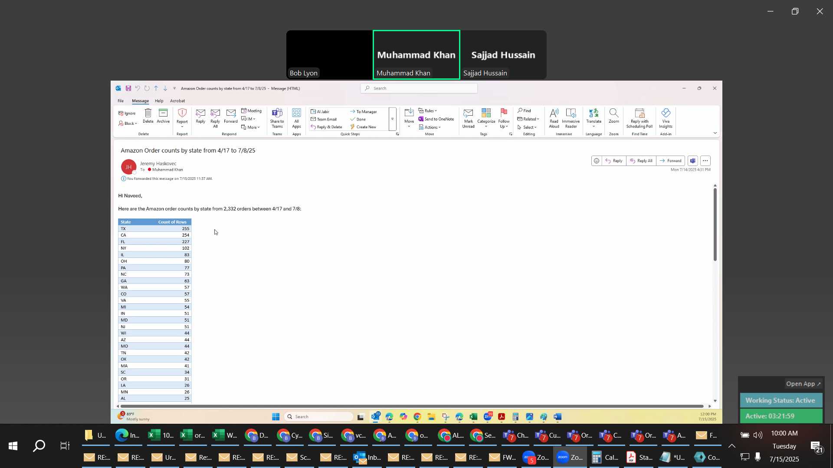Open Select dropdown in Editing group

coord(527,127)
